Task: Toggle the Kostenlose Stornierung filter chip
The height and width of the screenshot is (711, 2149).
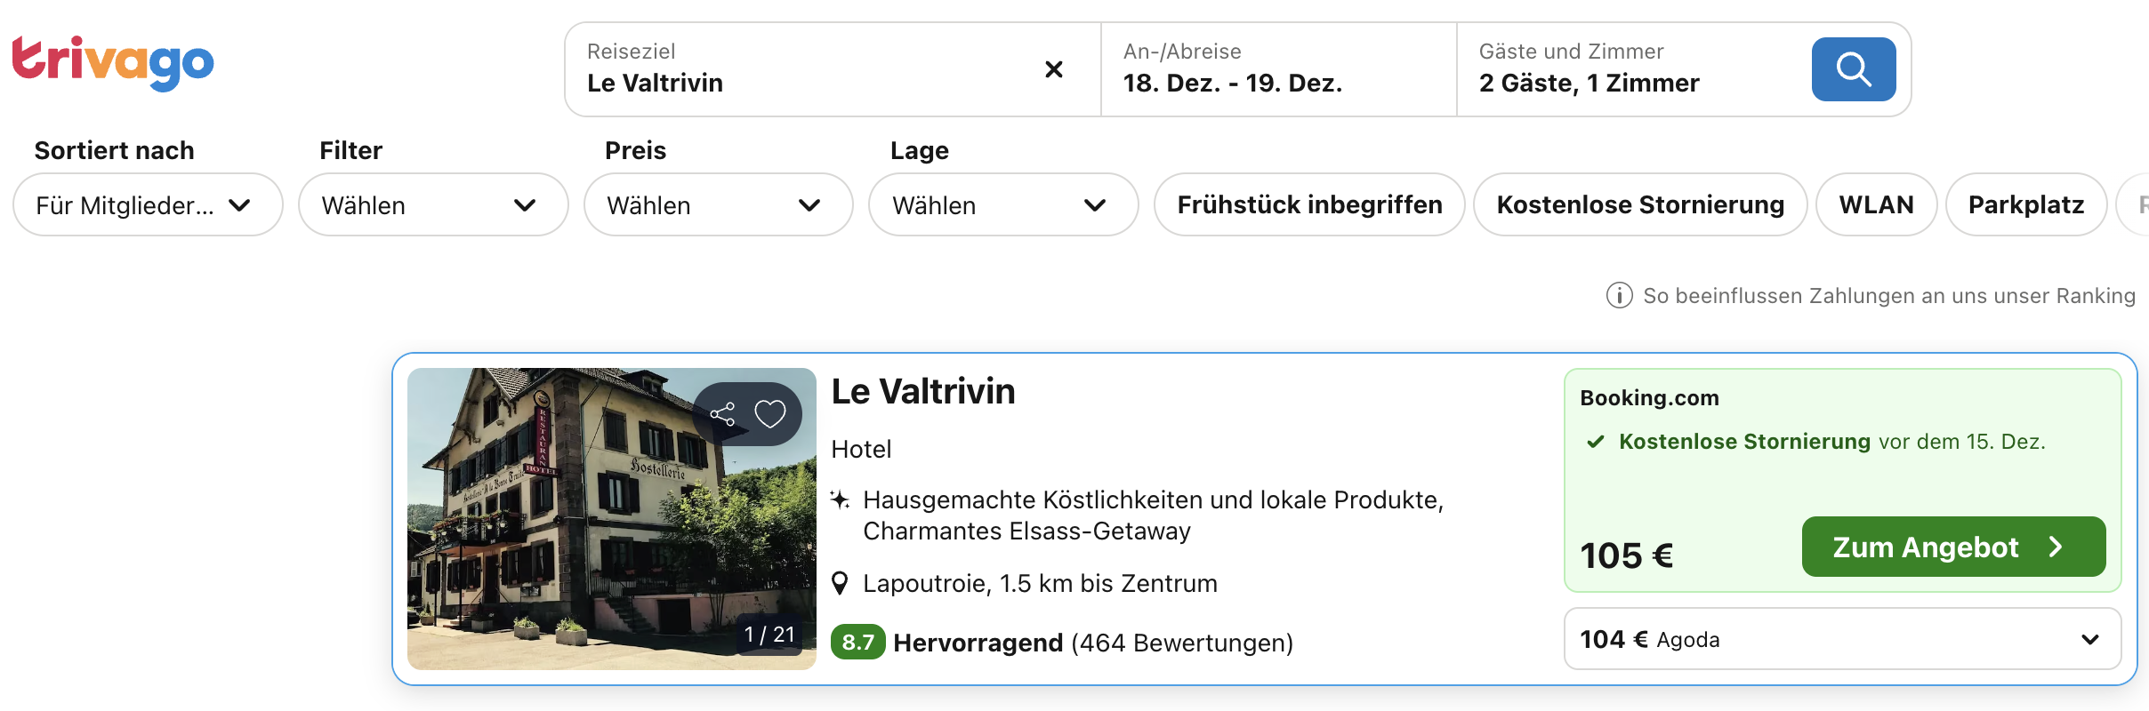Action: pos(1639,205)
